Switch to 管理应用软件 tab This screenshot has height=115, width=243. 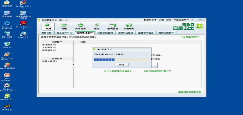coord(166,33)
